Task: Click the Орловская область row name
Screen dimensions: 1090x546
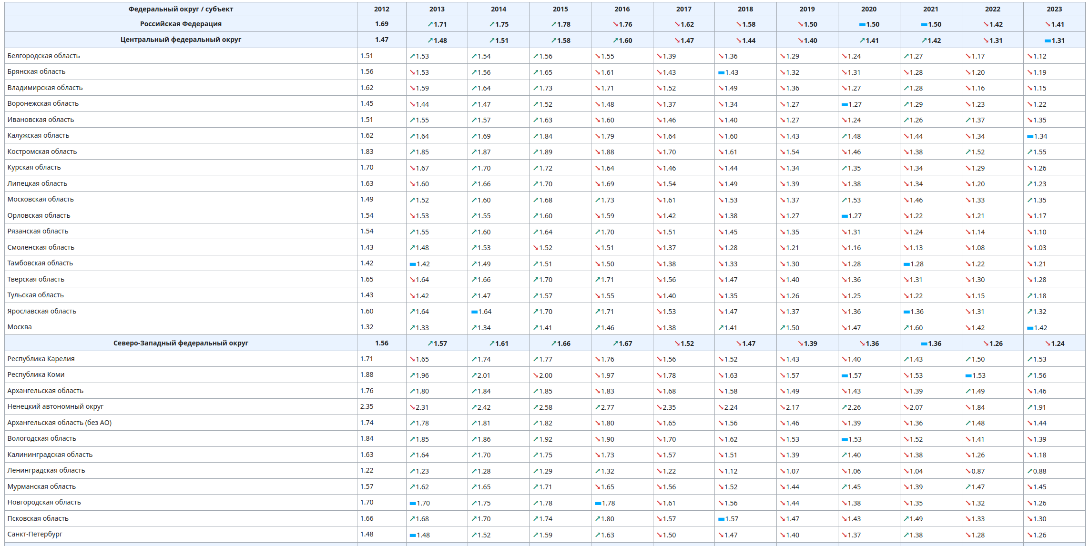Action: (x=39, y=215)
